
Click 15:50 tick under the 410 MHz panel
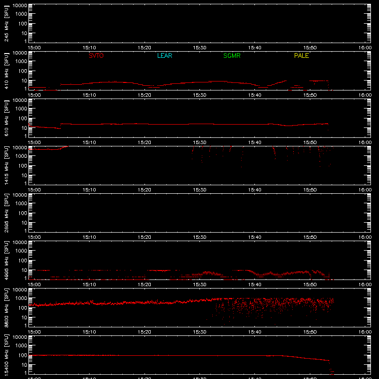(310, 95)
